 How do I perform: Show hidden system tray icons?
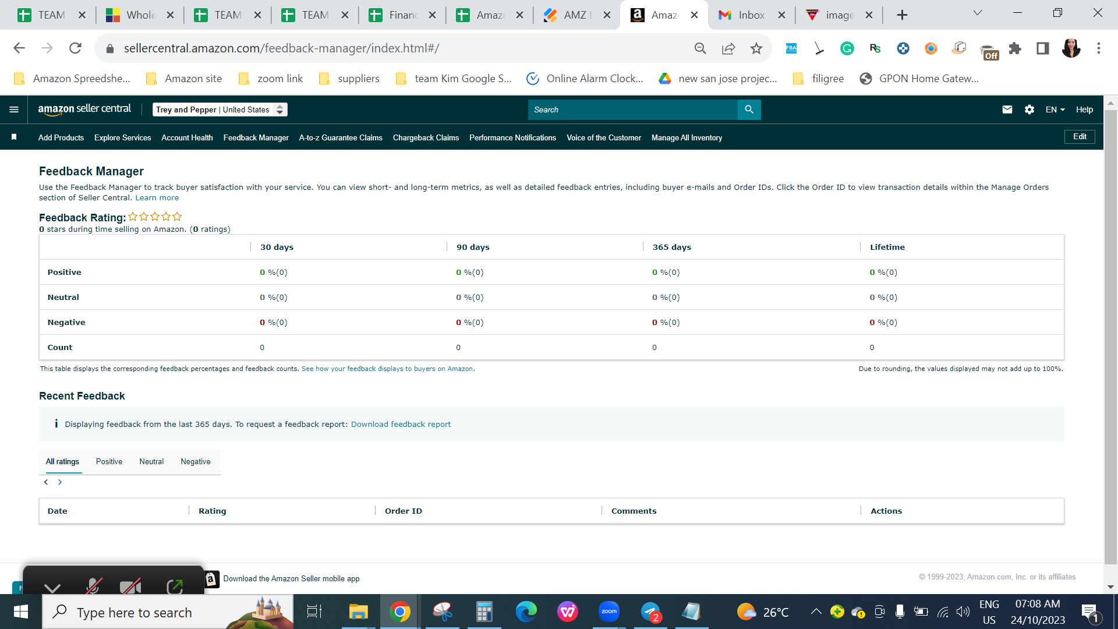[x=816, y=612]
